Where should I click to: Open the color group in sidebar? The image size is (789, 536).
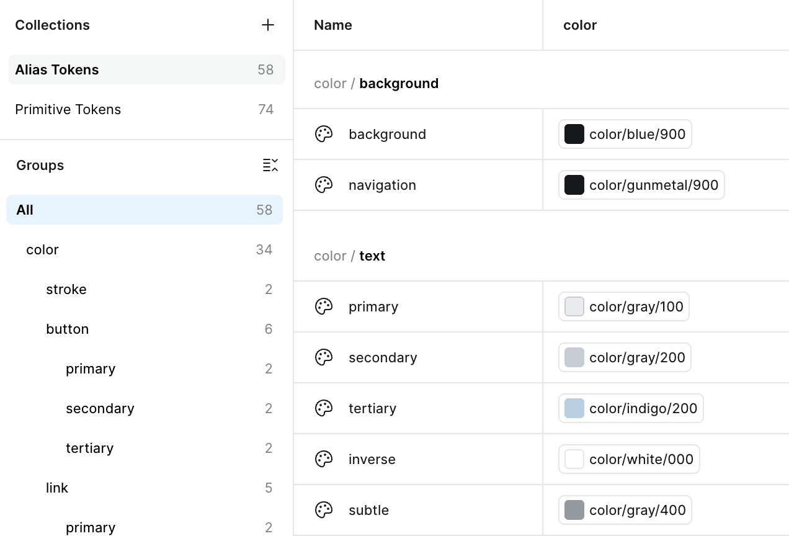pos(43,249)
